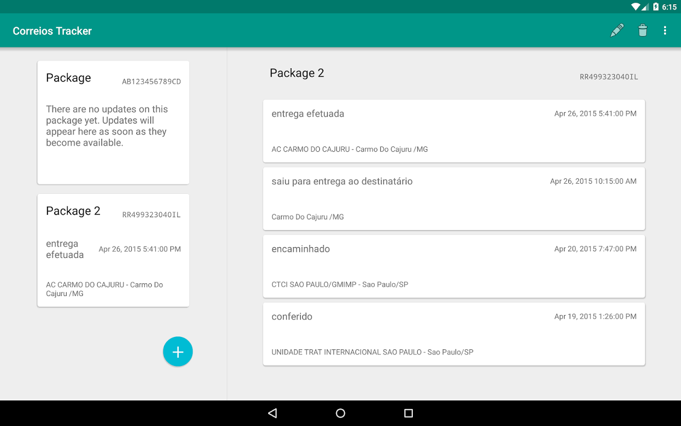The height and width of the screenshot is (426, 681).
Task: Go back with Android back arrow
Action: (272, 413)
